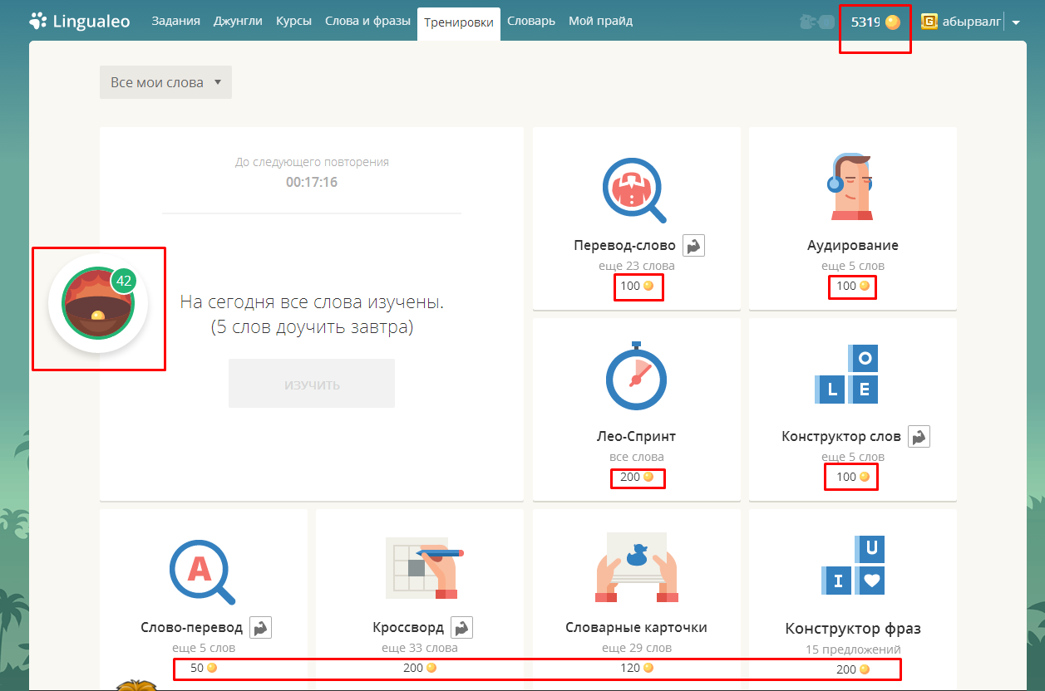Image resolution: width=1045 pixels, height=691 pixels.
Task: Open the Аудирование headphones training icon
Action: pos(851,186)
